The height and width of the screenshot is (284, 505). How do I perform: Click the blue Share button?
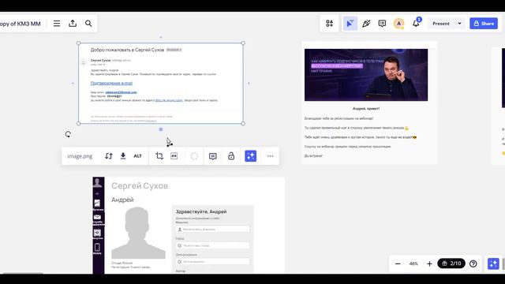coord(484,24)
